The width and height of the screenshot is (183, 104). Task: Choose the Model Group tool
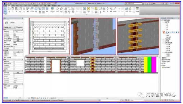[73, 10]
